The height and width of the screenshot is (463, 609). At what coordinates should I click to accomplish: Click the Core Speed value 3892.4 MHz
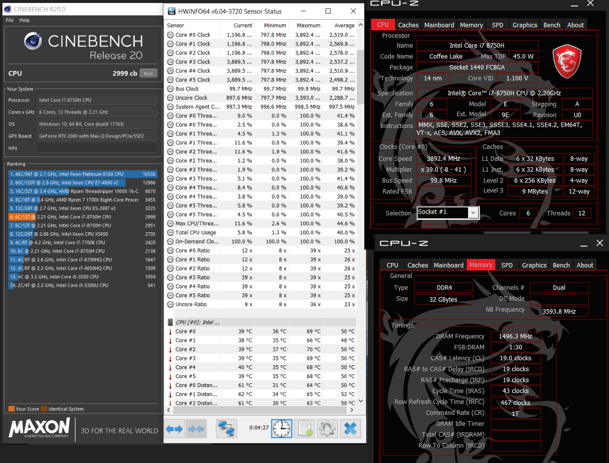[443, 158]
